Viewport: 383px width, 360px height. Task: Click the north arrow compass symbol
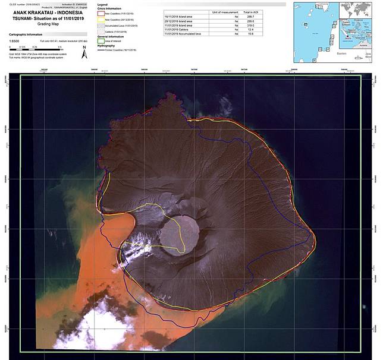click(x=84, y=52)
